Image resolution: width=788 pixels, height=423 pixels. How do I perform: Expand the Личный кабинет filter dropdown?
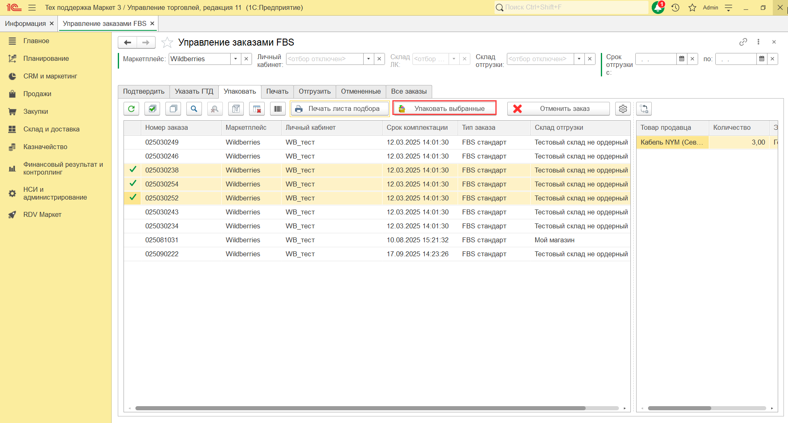pos(369,59)
